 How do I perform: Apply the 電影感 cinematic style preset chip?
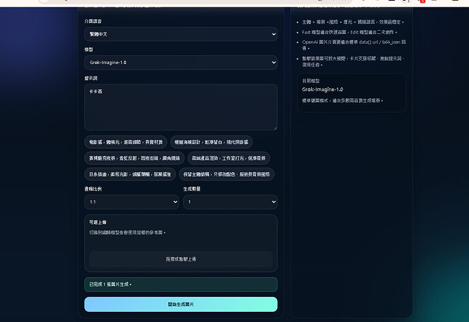(x=126, y=142)
